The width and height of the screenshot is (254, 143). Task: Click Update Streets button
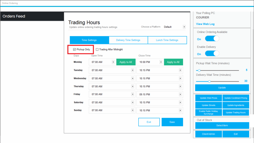(209, 105)
